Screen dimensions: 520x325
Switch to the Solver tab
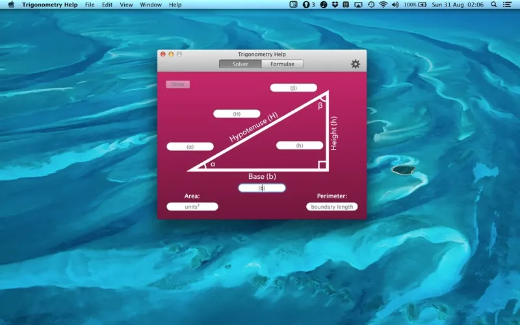(x=240, y=64)
